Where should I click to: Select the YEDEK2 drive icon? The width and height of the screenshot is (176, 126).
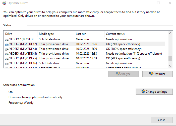(7, 44)
